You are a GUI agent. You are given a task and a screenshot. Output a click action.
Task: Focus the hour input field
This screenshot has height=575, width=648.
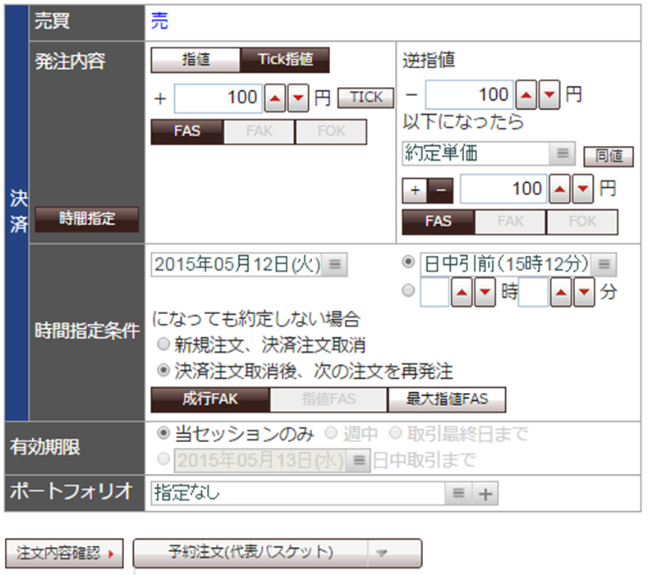pyautogui.click(x=434, y=292)
